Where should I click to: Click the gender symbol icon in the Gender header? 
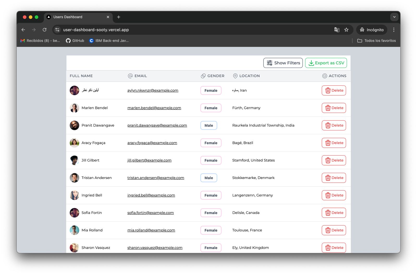click(x=203, y=76)
